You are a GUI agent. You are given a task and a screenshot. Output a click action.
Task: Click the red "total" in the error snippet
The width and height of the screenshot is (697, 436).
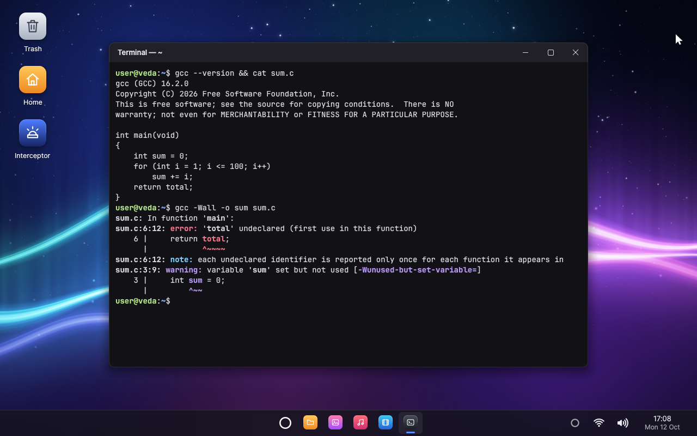(x=213, y=239)
